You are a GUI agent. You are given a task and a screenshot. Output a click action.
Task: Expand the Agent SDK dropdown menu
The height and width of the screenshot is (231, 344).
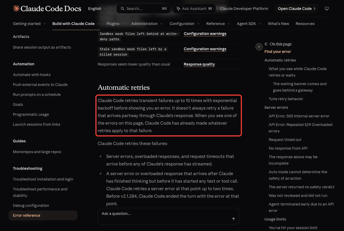249,24
